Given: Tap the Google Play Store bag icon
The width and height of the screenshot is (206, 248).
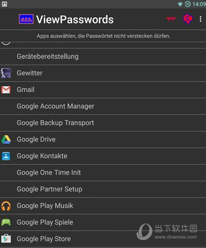Looking at the screenshot, I should (x=6, y=239).
